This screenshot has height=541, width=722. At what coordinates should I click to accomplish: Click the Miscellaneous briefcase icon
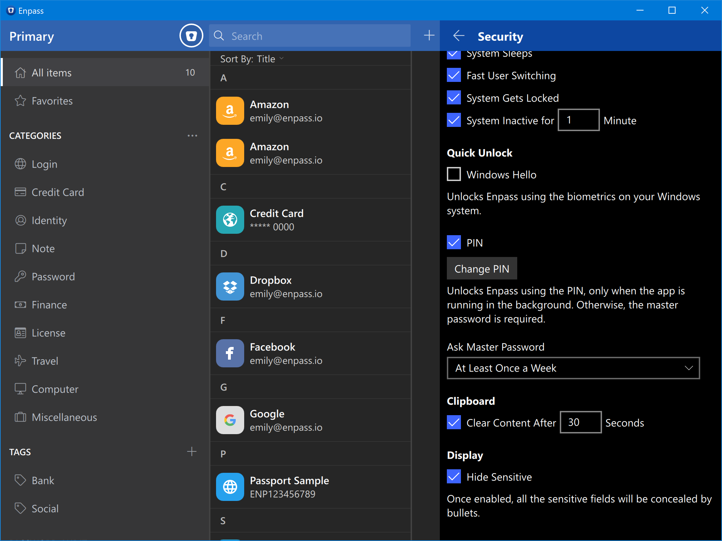(x=20, y=417)
